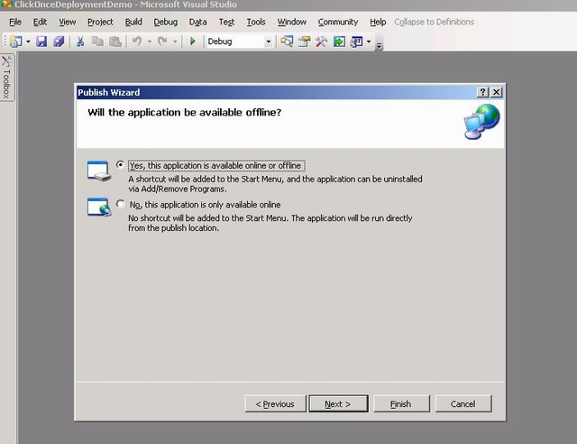Open the Test menu
Screen dimensions: 577x444
point(226,22)
